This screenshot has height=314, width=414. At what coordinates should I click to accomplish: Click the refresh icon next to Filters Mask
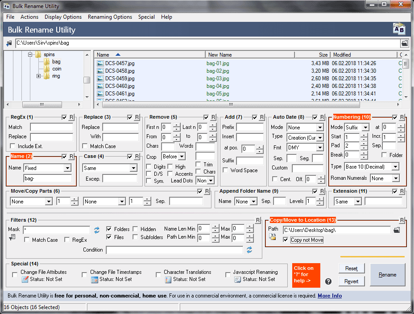click(x=96, y=230)
